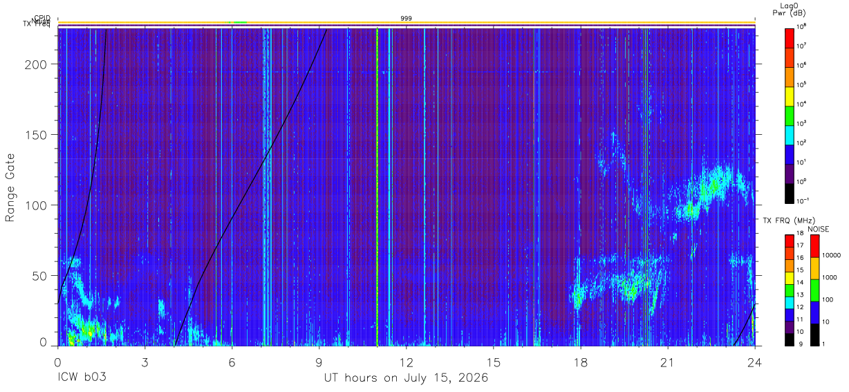849x392 pixels.
Task: Select the yellow segment of TX FRQ colorbar
Action: tap(790, 278)
